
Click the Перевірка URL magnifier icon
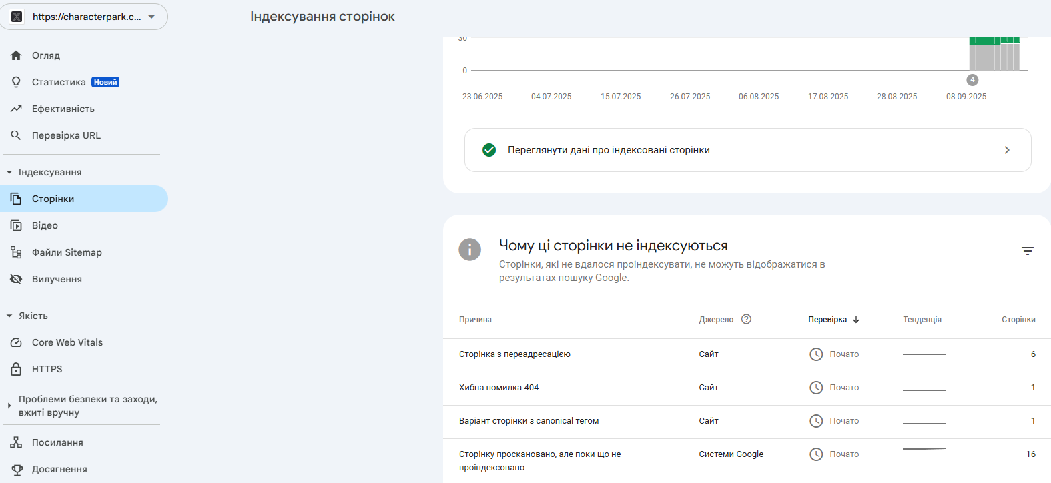coord(16,135)
